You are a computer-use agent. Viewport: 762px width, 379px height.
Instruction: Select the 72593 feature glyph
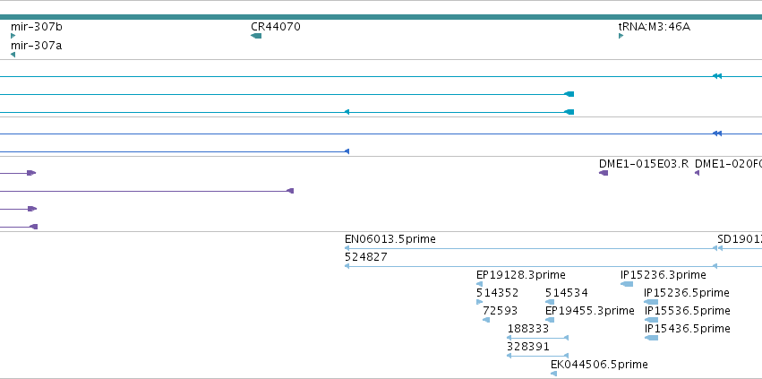click(x=486, y=320)
